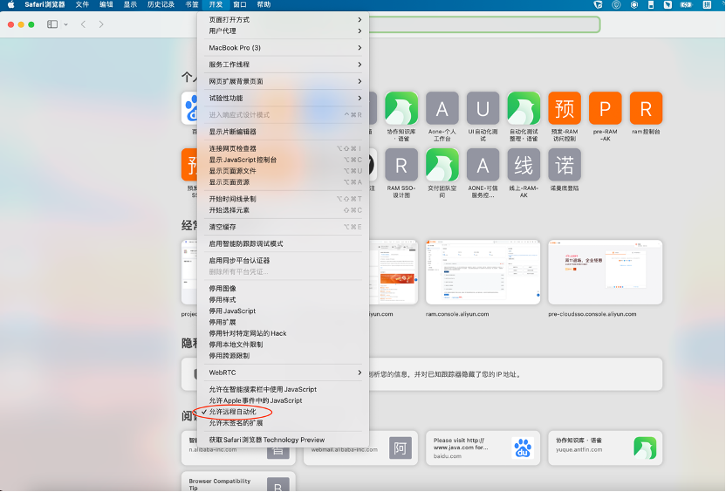Viewport: 726px width, 492px height.
Task: Toggle the Safari sidebar button
Action: pyautogui.click(x=52, y=24)
